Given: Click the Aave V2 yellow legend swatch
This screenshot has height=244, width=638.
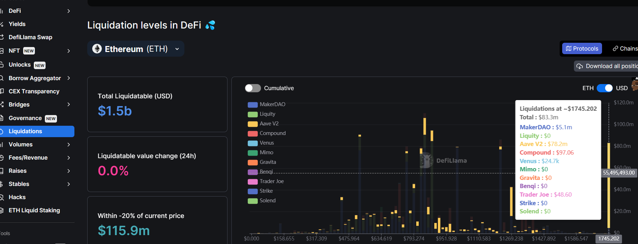Looking at the screenshot, I should (x=252, y=124).
